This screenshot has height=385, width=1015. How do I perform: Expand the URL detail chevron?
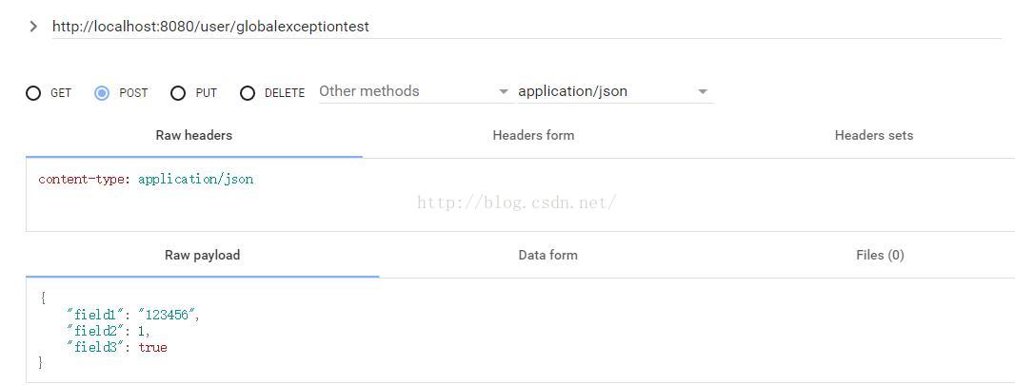pyautogui.click(x=33, y=27)
